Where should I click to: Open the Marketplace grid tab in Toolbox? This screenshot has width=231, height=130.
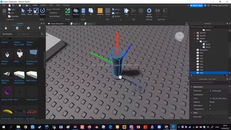pos(17,28)
